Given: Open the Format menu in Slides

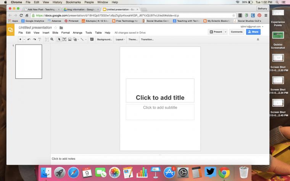Looking at the screenshot, I should coord(66,32).
